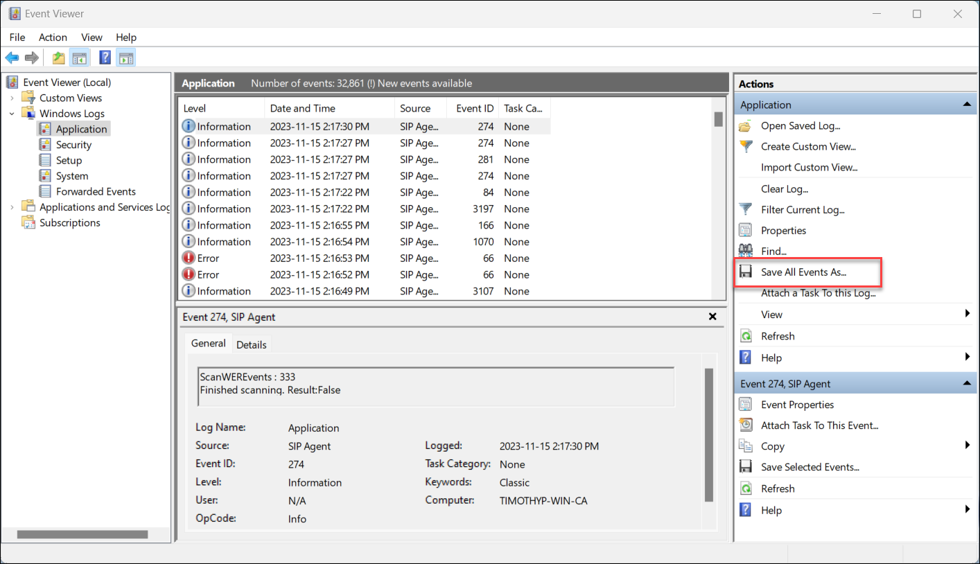Click the event list vertical scrollbar thumb
Image resolution: width=980 pixels, height=564 pixels.
[x=718, y=119]
